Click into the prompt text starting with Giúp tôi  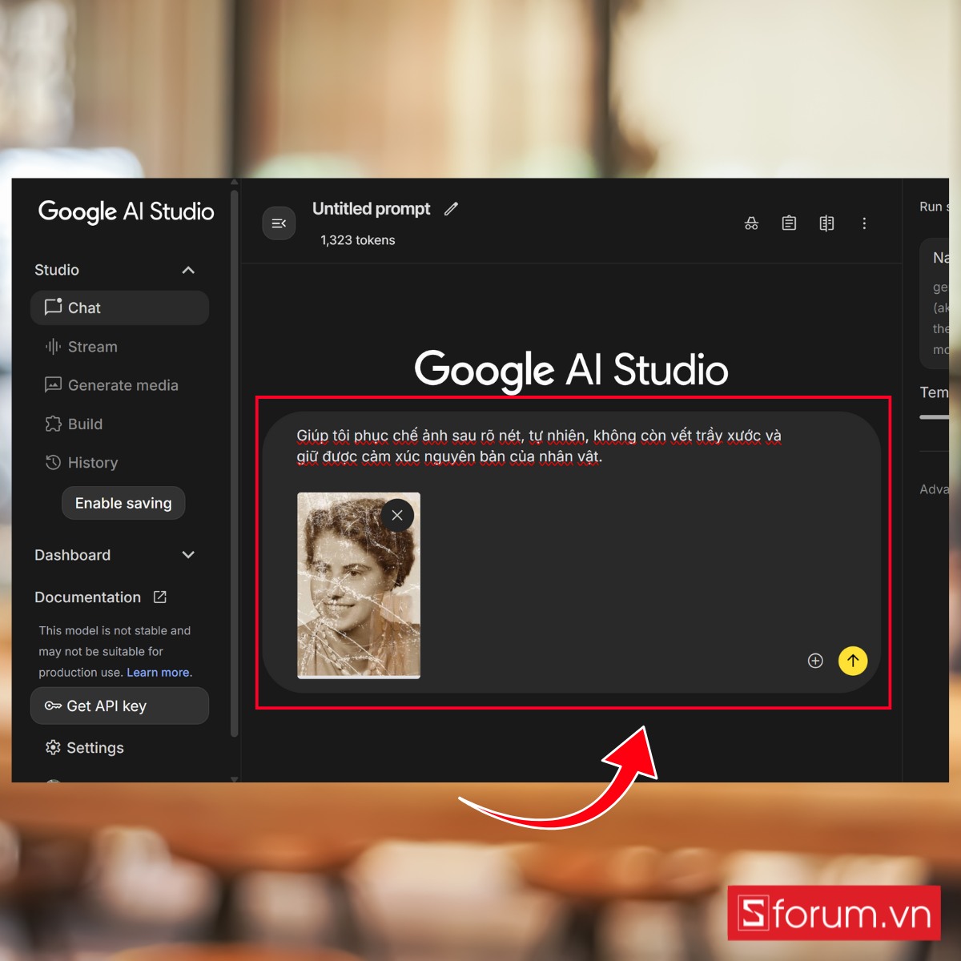click(x=539, y=446)
